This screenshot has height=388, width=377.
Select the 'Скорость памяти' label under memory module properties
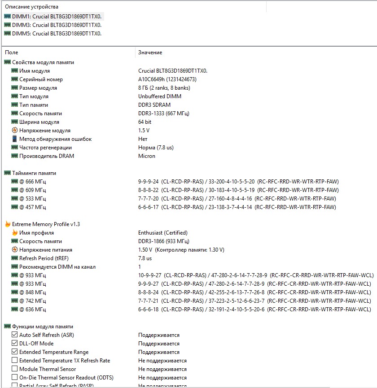(40, 113)
